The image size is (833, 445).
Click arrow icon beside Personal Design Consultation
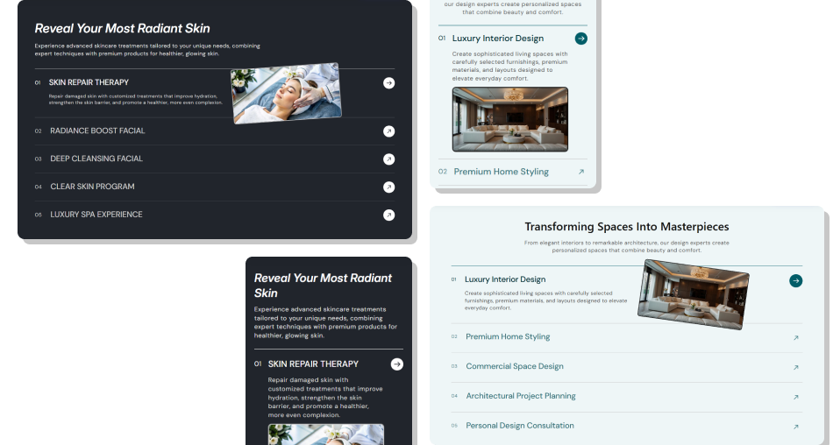click(796, 427)
